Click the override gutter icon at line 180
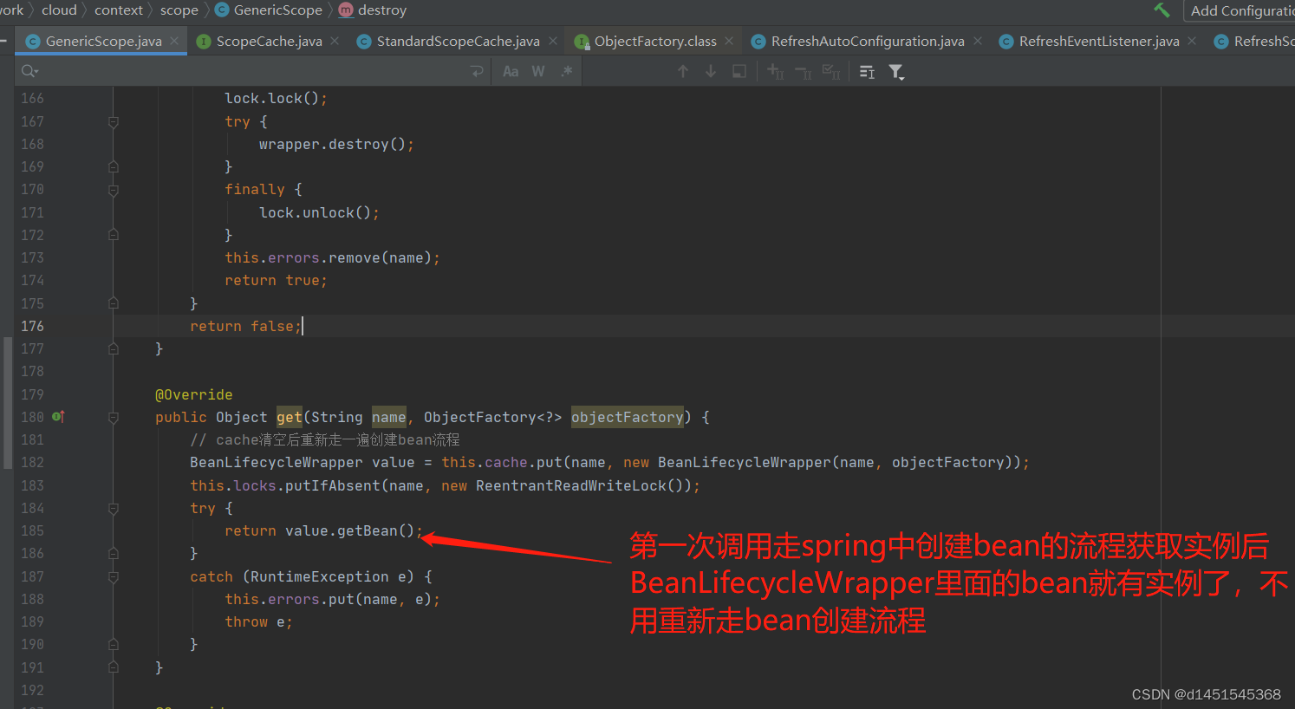 [58, 417]
